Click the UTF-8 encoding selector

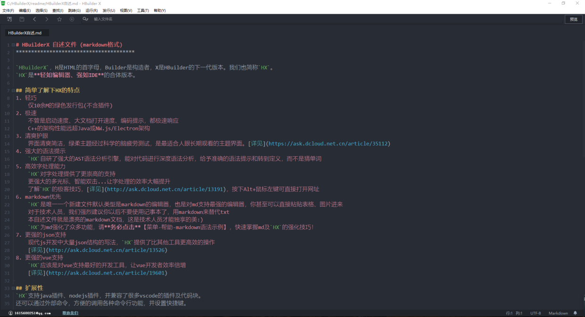click(535, 313)
